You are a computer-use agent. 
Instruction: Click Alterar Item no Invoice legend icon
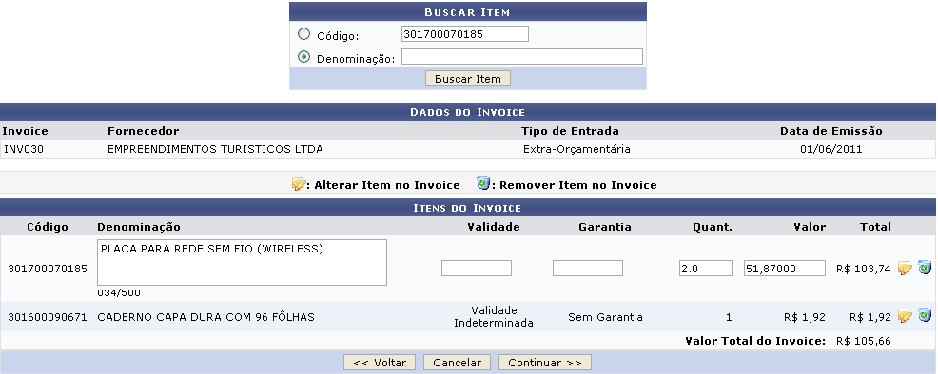click(298, 184)
